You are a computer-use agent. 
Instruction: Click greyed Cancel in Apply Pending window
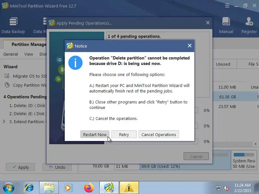[x=196, y=156]
